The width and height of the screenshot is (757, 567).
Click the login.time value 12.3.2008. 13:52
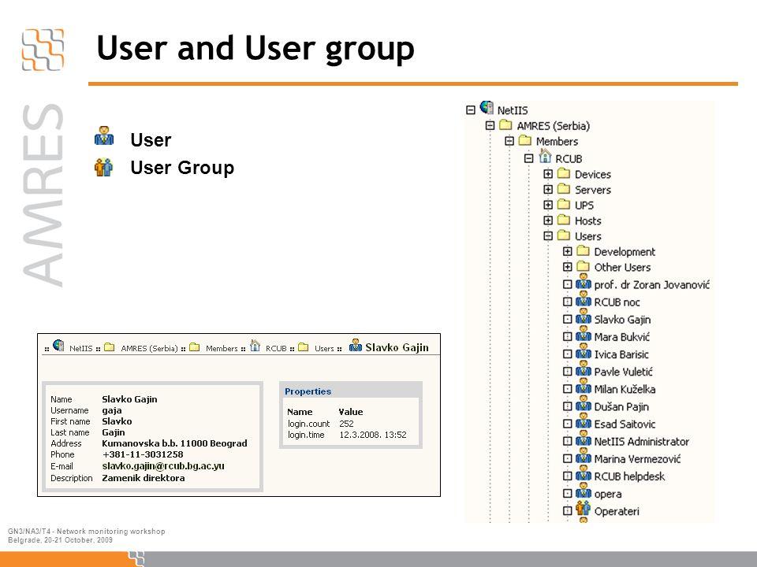pos(373,435)
